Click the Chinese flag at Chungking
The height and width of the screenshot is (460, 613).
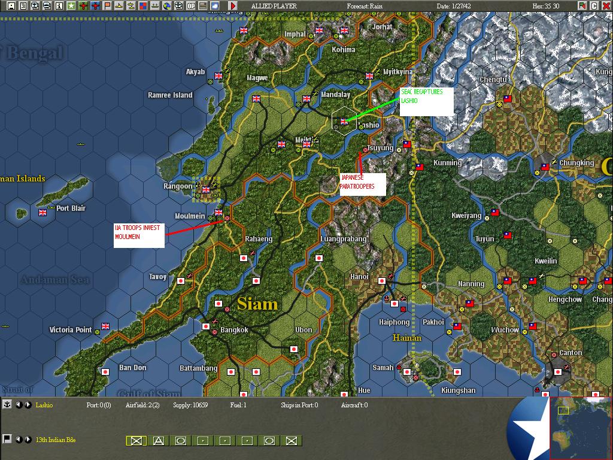pyautogui.click(x=545, y=168)
